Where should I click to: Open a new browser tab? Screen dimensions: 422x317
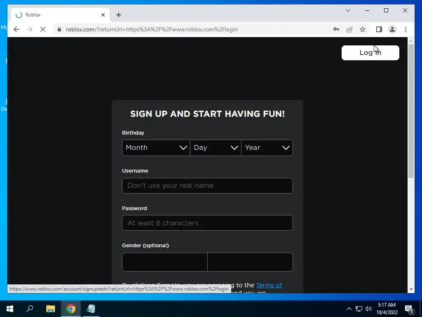[119, 15]
